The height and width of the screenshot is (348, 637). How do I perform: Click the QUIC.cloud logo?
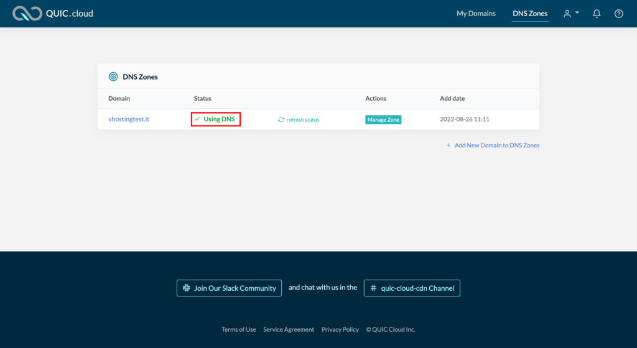53,14
